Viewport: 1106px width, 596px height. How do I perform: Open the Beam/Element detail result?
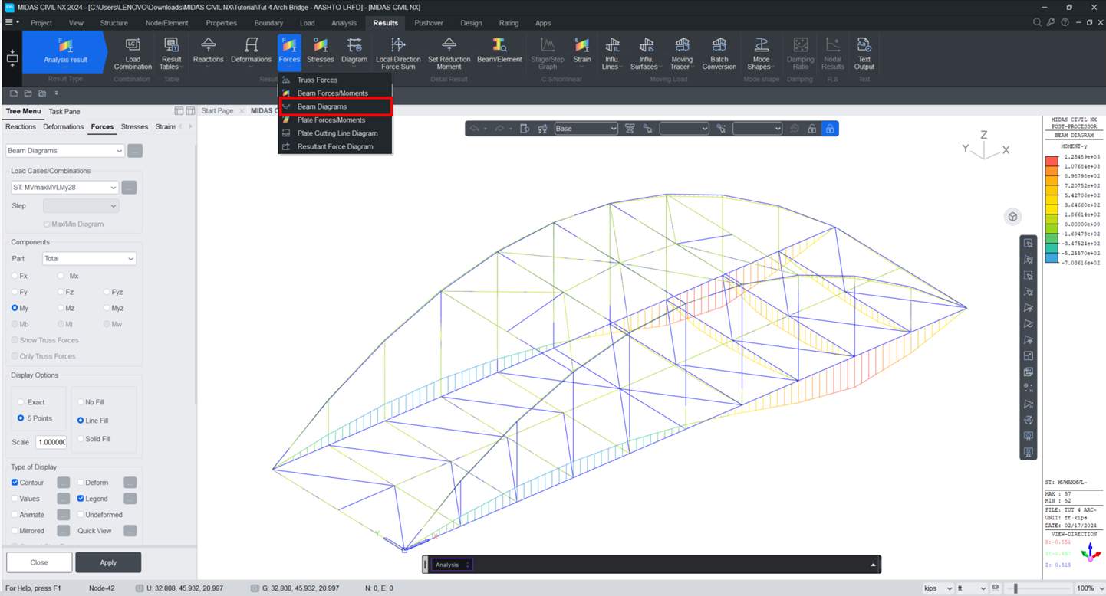point(499,51)
